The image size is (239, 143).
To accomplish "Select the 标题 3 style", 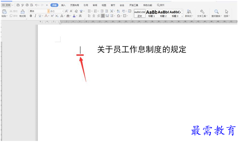I will [x=175, y=13].
